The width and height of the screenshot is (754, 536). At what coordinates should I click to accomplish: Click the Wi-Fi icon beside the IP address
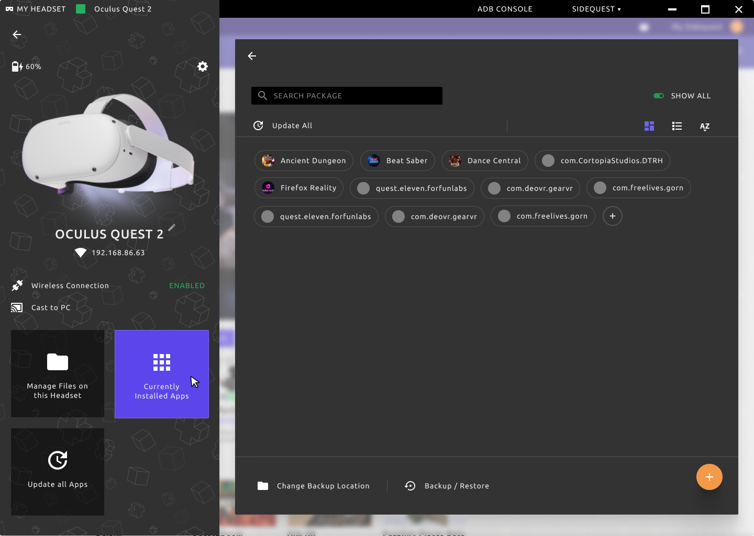coord(81,253)
